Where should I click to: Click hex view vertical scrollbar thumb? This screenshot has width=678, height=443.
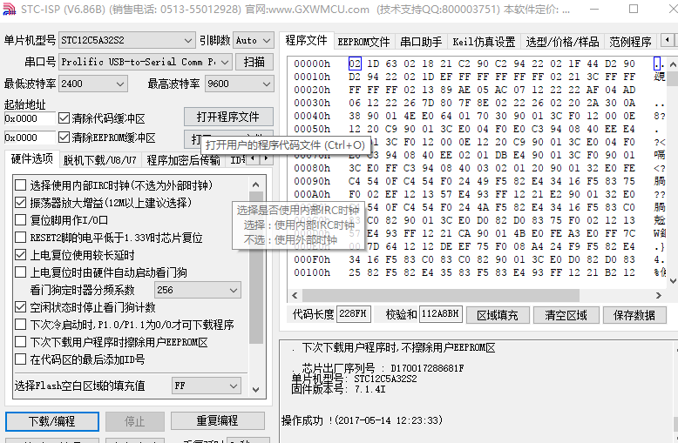pyautogui.click(x=673, y=79)
